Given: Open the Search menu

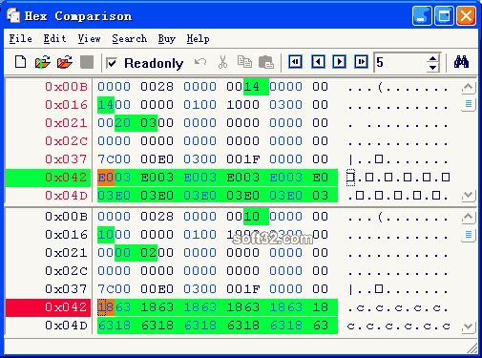Looking at the screenshot, I should point(130,39).
